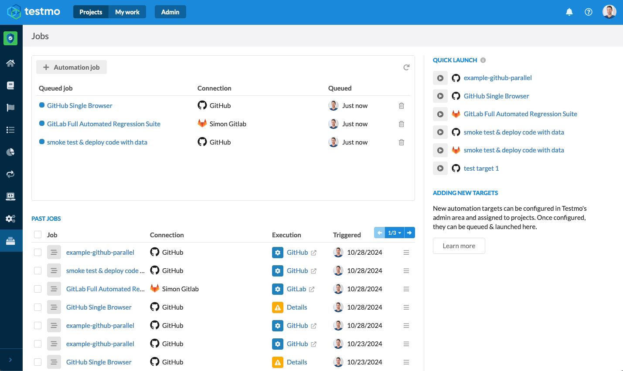Open the sessions monitor sidebar icon

pyautogui.click(x=10, y=196)
